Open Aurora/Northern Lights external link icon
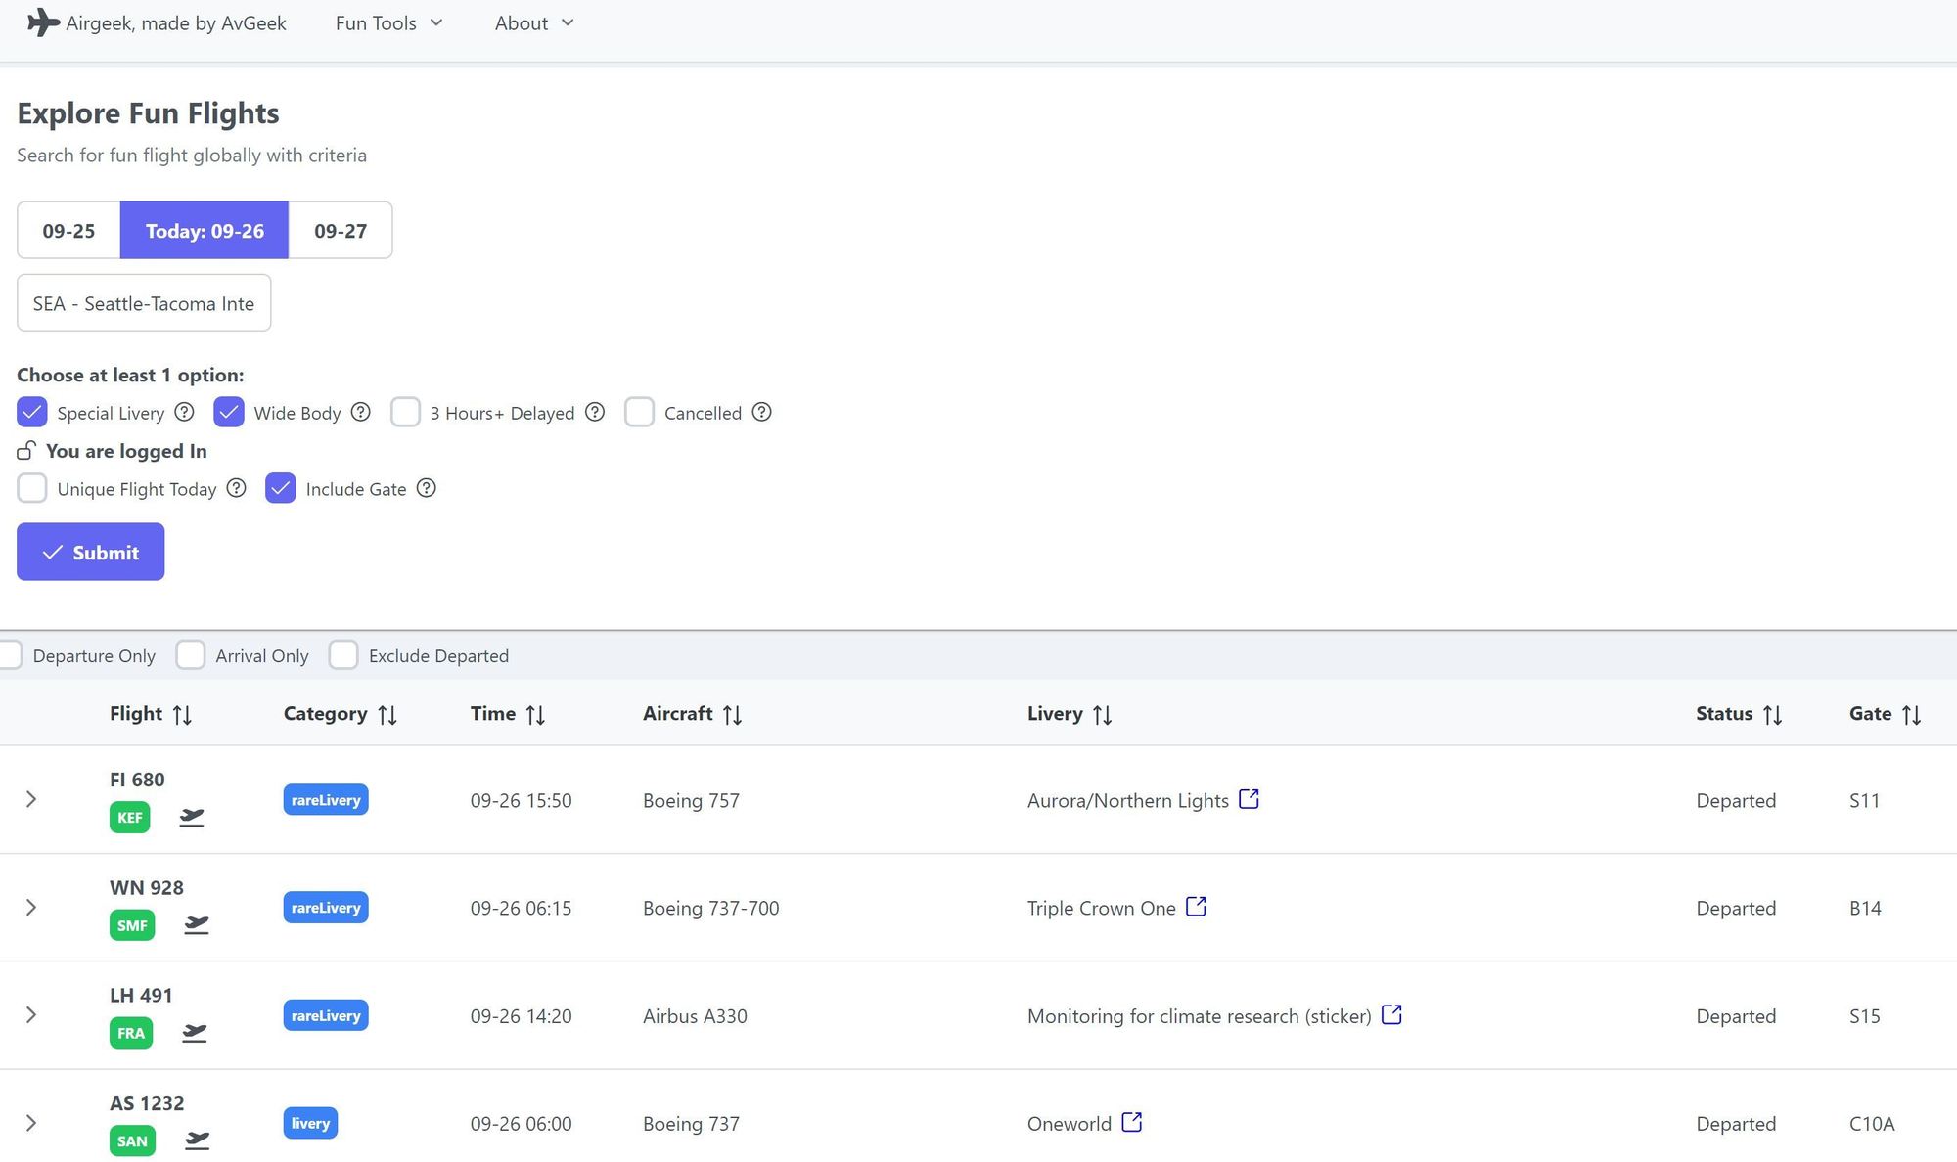Viewport: 1957px width, 1162px height. 1249,799
